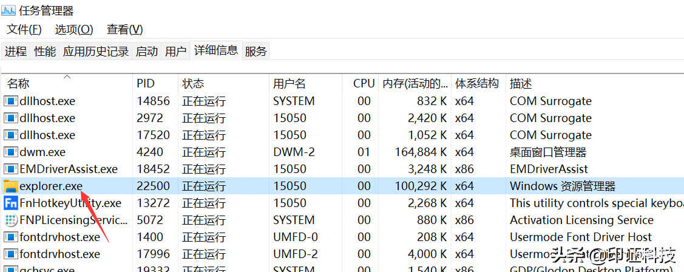Click PID 17996 cell
This screenshot has width=684, height=272.
pos(153,254)
